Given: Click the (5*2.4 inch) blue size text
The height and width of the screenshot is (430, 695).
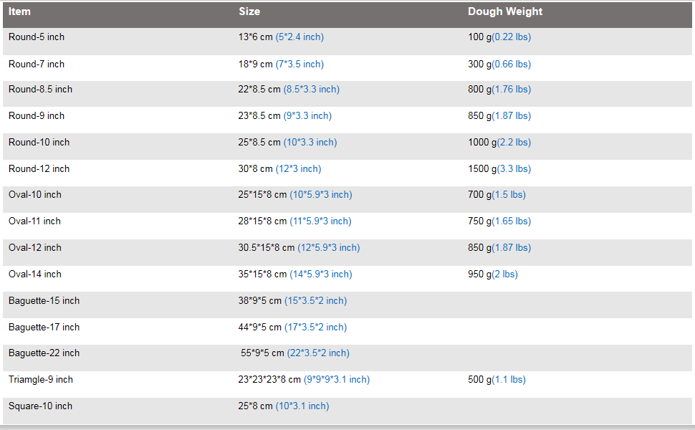Looking at the screenshot, I should (299, 37).
